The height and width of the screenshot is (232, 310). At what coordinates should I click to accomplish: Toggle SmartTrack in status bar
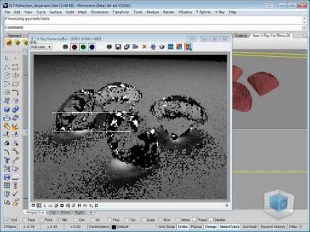click(229, 227)
